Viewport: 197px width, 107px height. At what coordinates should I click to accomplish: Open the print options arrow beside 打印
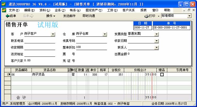click(x=159, y=16)
